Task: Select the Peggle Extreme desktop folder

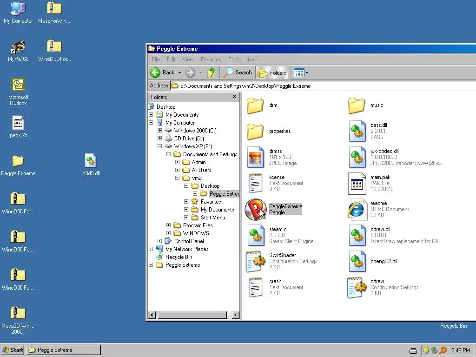Action: [x=18, y=165]
